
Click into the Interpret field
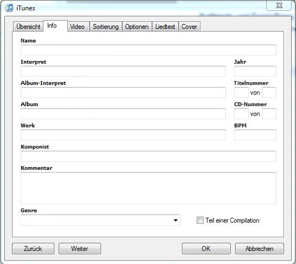[x=123, y=71]
